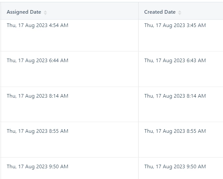Viewport: 223px width, 179px height.
Task: Click the Assigned Date header text
Action: pos(24,12)
